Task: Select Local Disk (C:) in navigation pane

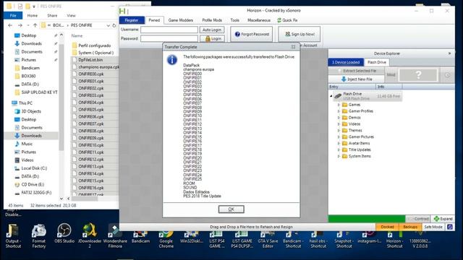Action: (34, 168)
